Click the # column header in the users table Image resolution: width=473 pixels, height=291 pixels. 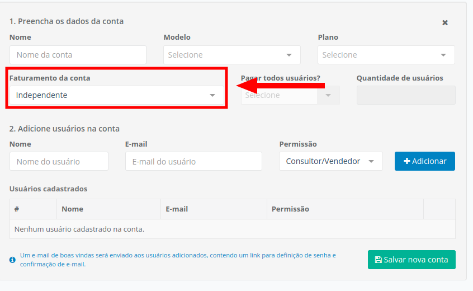point(17,209)
